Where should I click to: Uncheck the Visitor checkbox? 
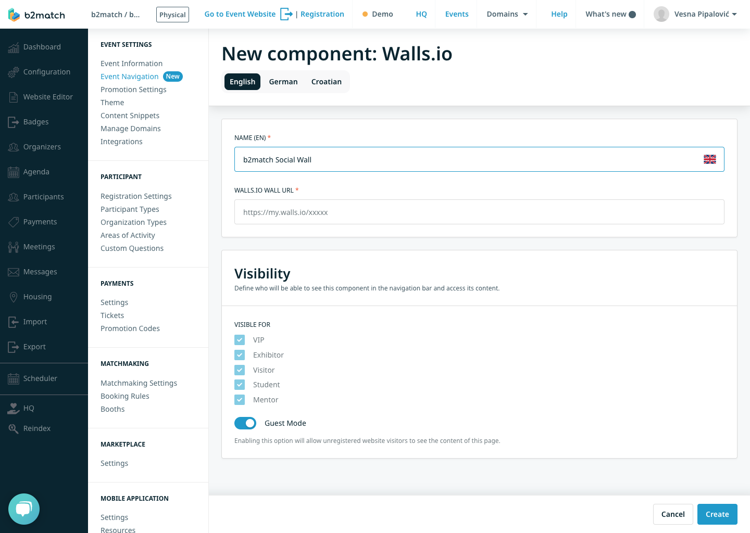[x=240, y=370]
